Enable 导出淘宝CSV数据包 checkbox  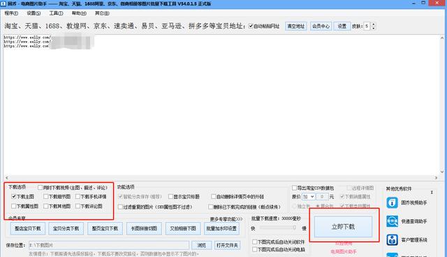[x=294, y=188]
